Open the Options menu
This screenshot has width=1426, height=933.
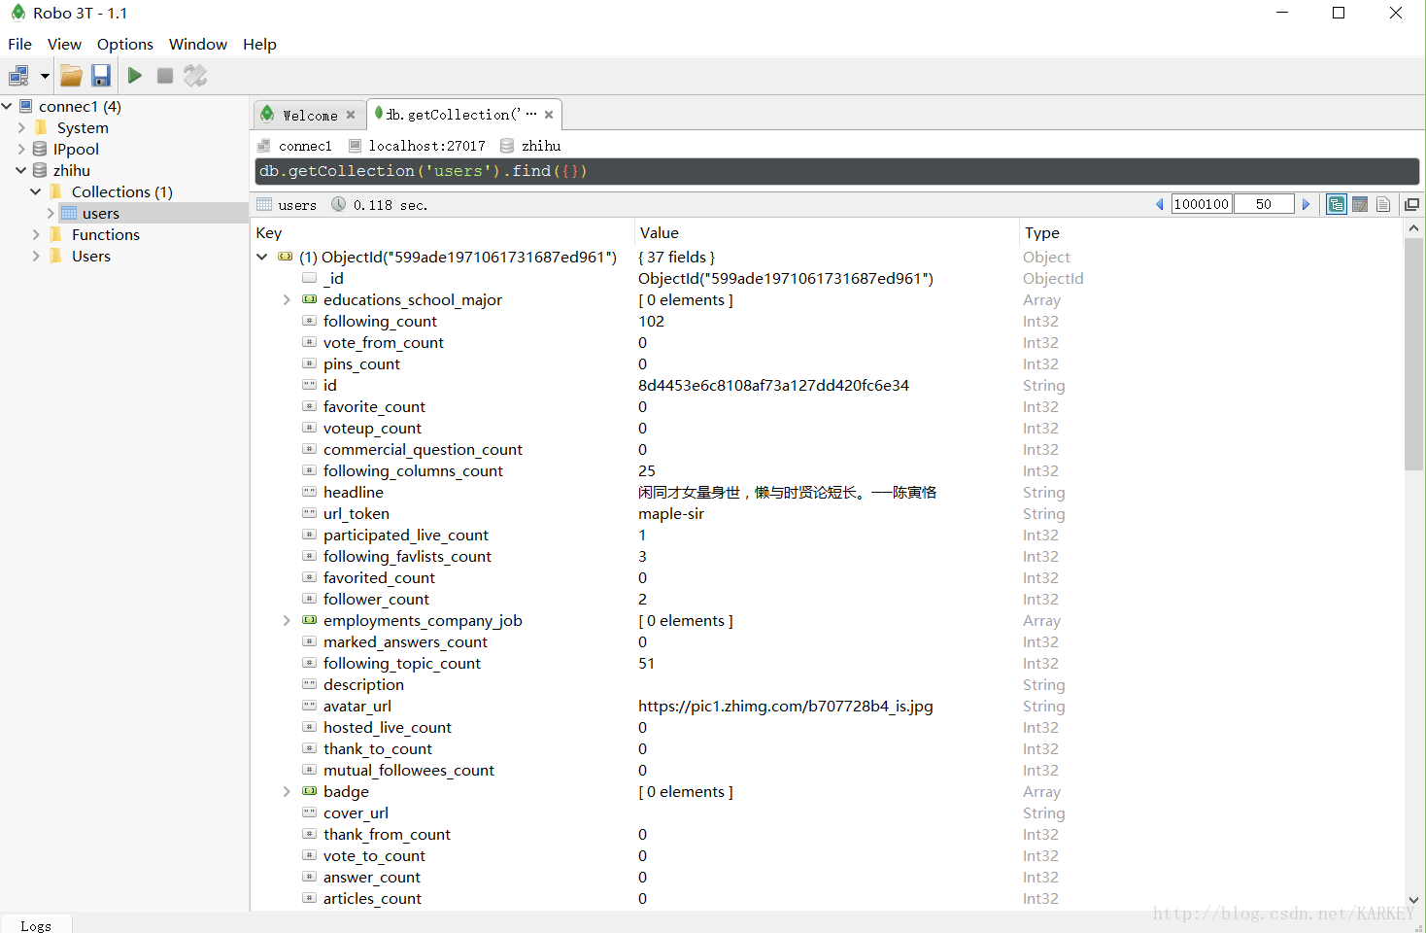click(125, 44)
